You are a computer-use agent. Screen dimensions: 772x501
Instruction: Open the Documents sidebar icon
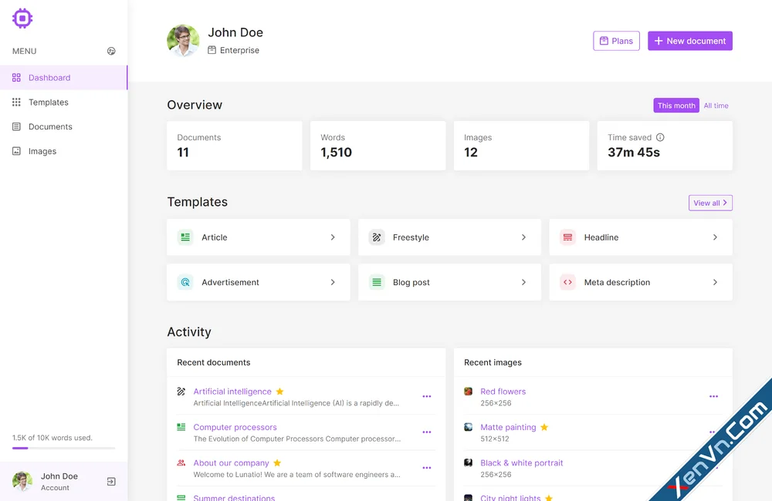(x=17, y=126)
